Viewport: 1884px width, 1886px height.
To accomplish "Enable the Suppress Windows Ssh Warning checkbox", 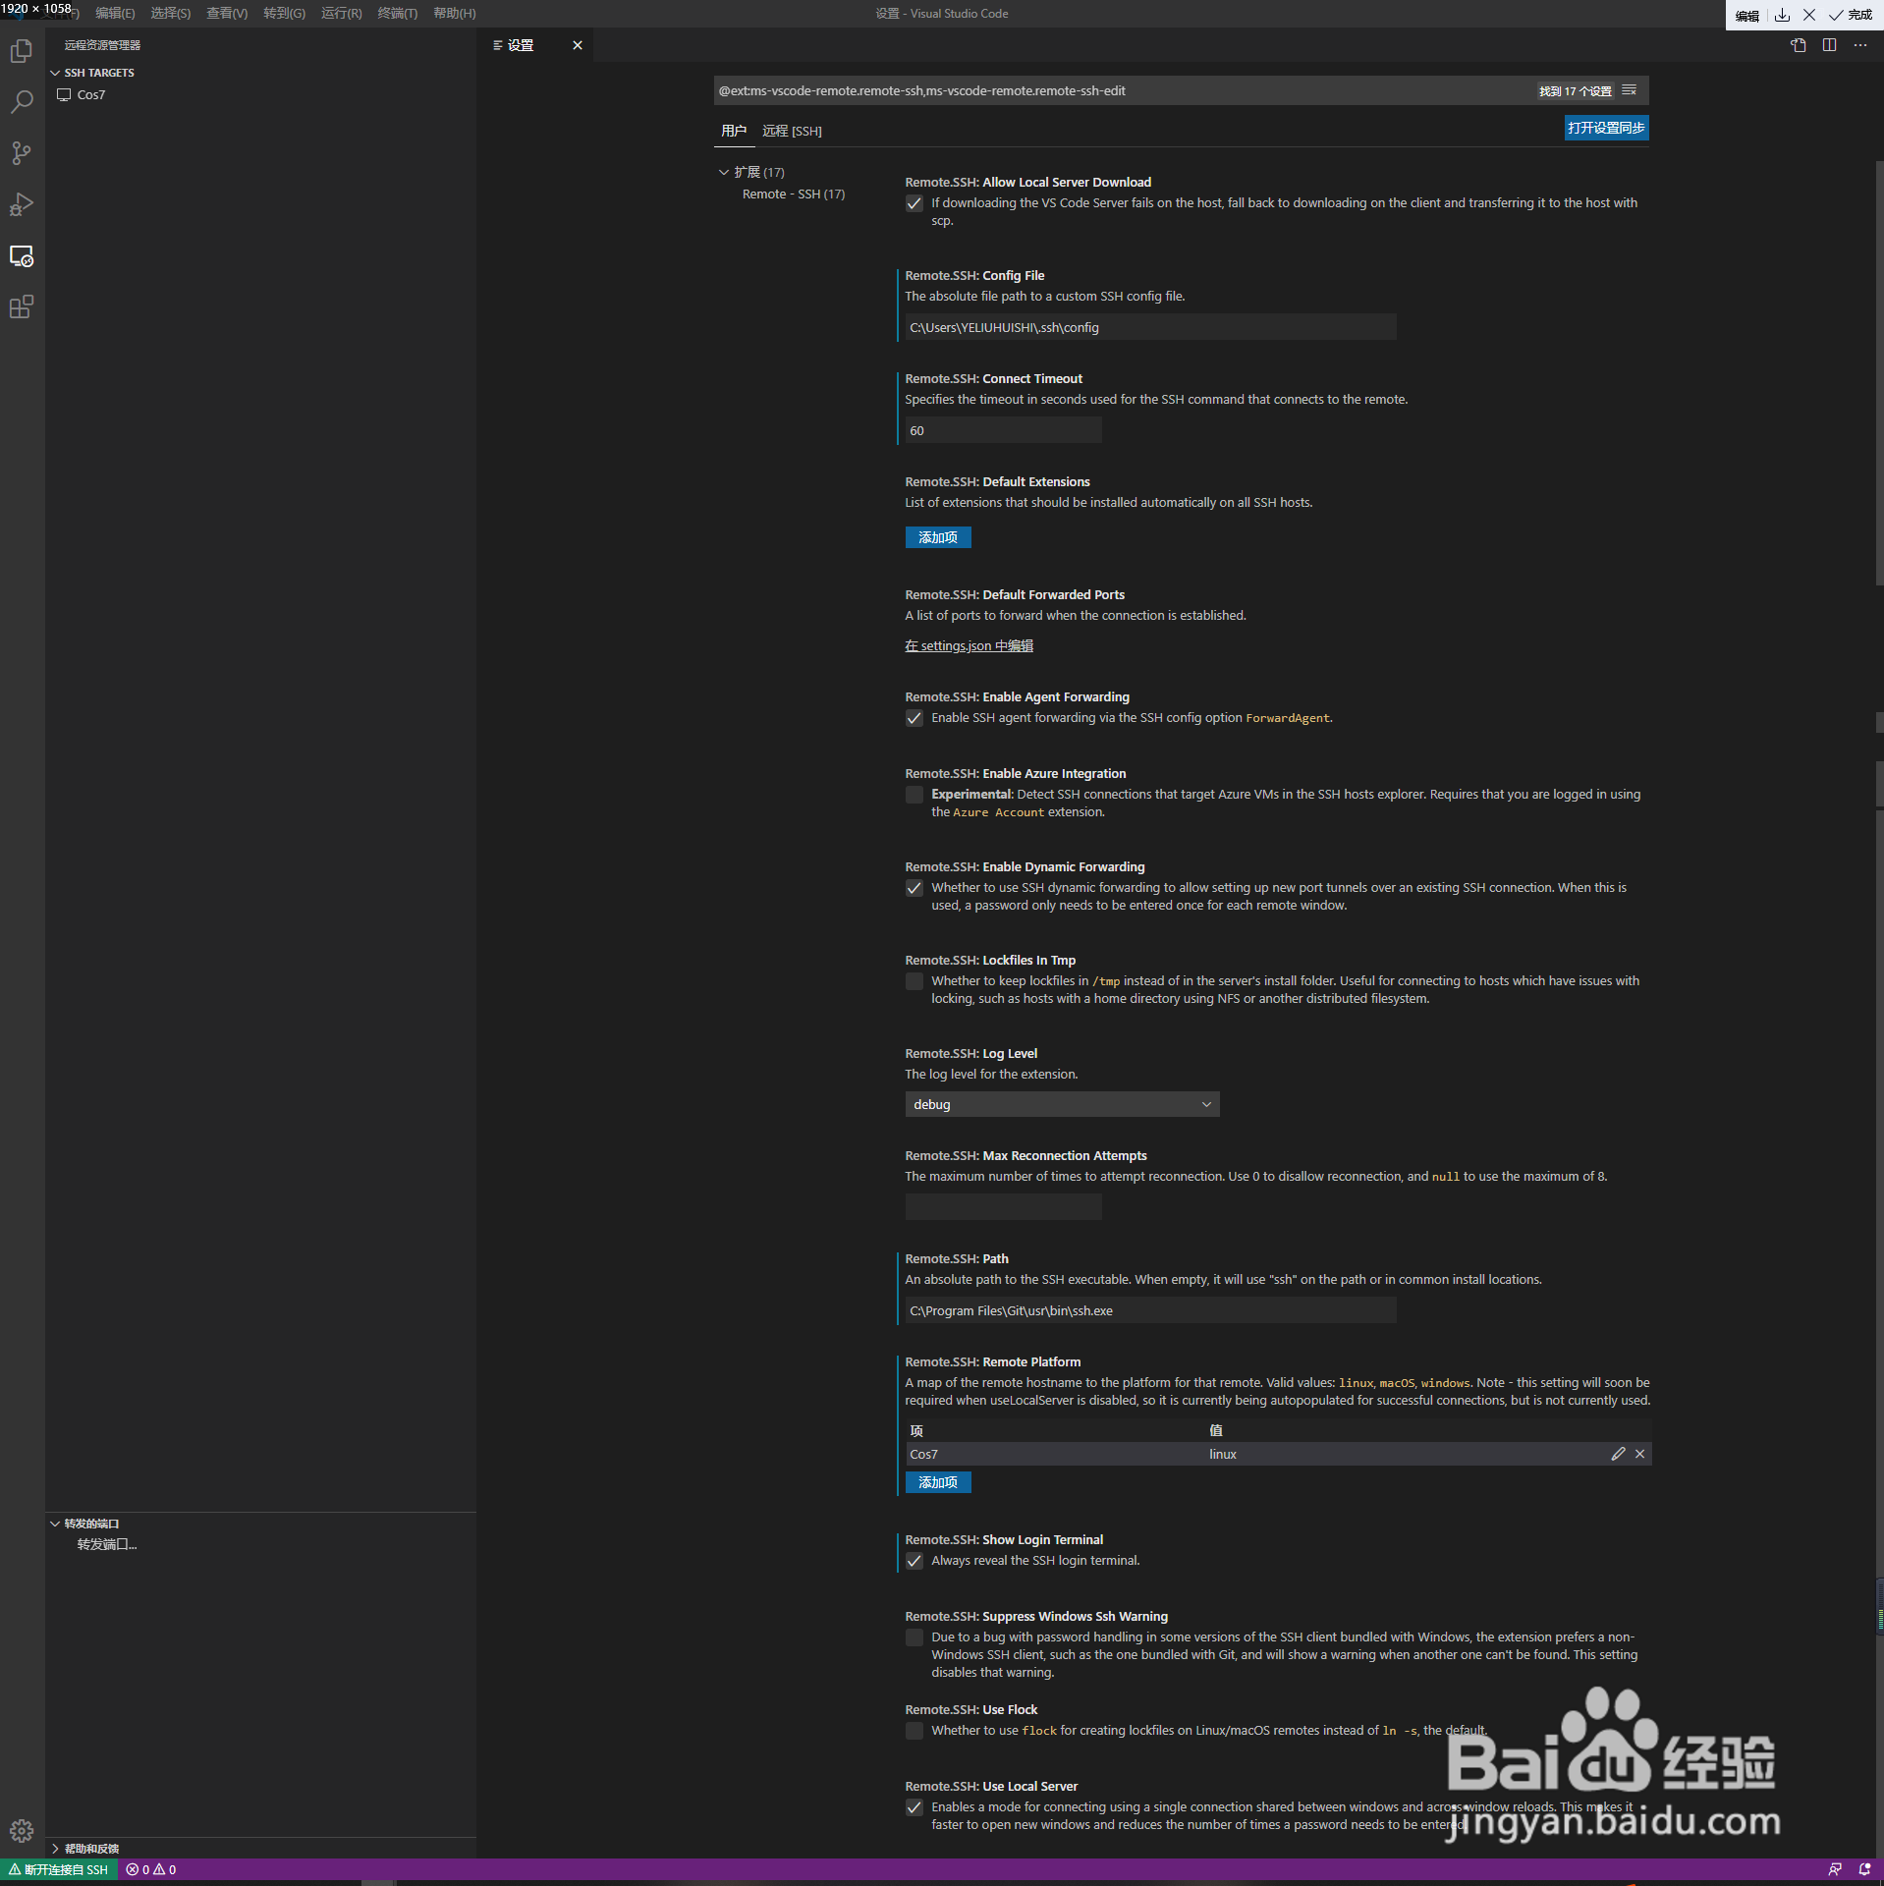I will [914, 1637].
